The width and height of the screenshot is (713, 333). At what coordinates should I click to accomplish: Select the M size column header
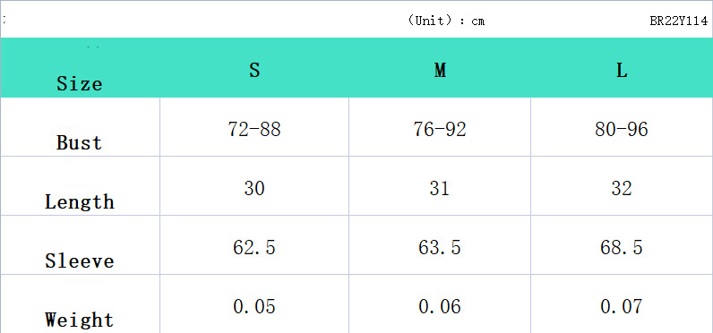tap(440, 70)
